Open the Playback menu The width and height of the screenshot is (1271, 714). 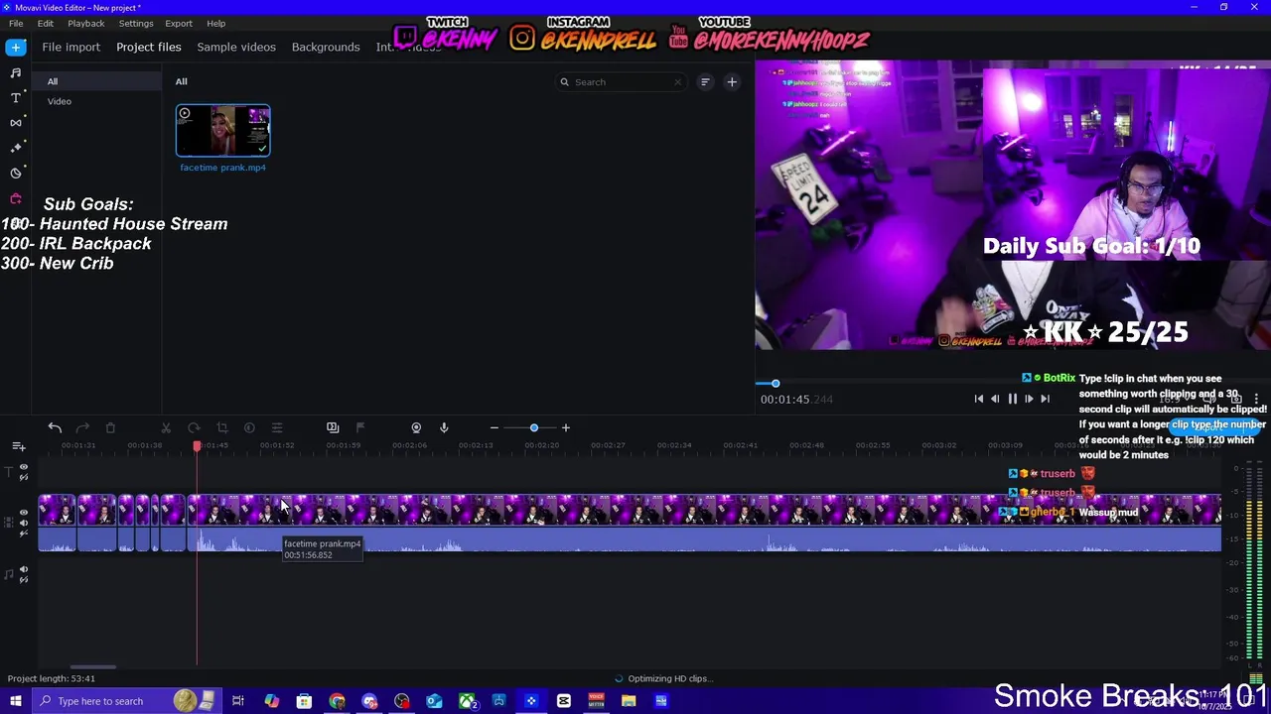(86, 23)
